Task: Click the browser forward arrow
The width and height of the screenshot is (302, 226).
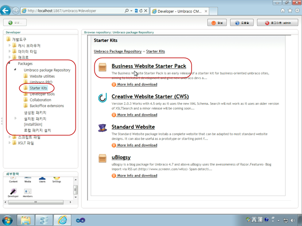Action: point(15,11)
